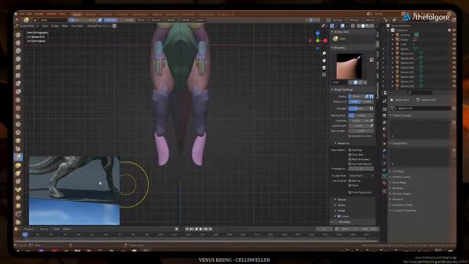Viewport: 469px width, 264px height.
Task: Set Radius Unit to Scene
Action: tap(368, 102)
